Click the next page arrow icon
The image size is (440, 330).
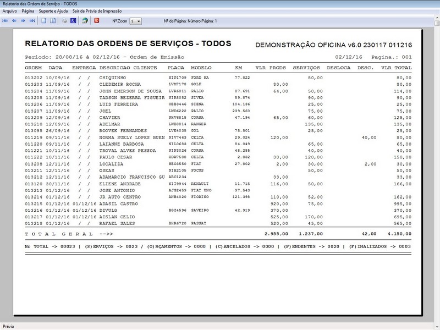click(23, 21)
